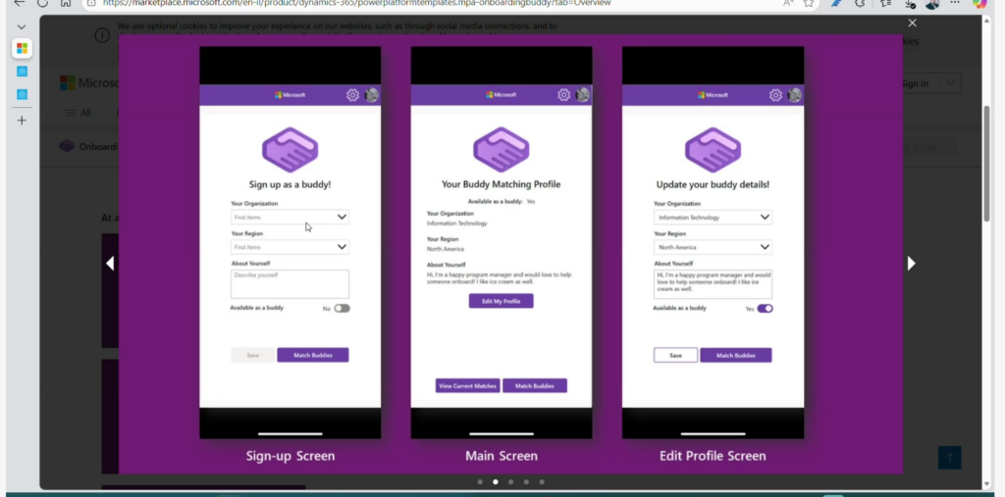
Task: Add a new tab with the plus icon
Action: point(22,121)
